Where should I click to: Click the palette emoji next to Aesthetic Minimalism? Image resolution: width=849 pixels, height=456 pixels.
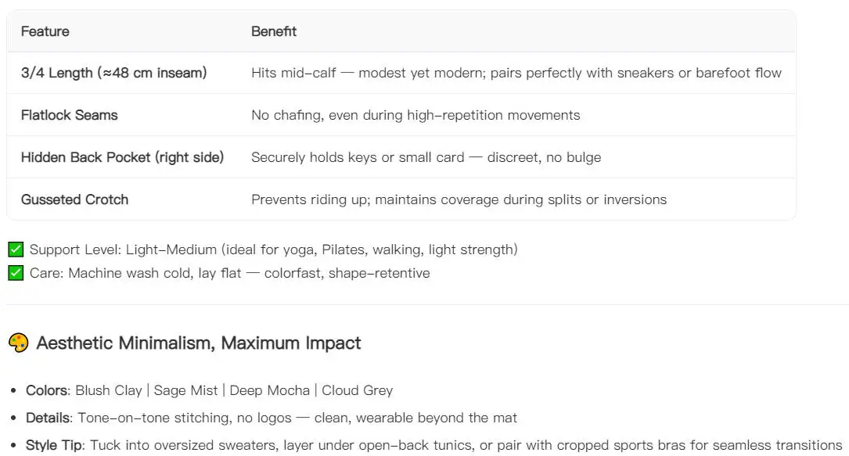[19, 343]
